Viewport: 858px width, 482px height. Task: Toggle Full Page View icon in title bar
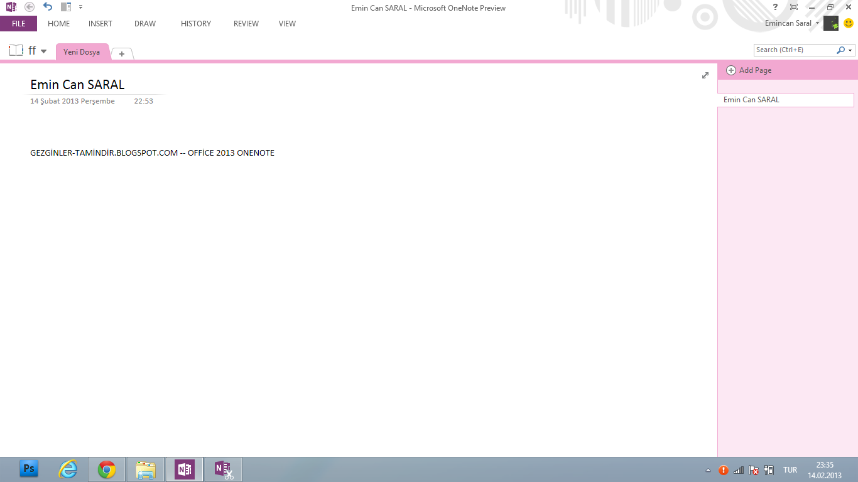point(793,7)
